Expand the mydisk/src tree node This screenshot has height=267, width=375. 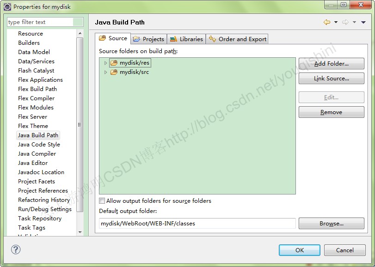pos(105,72)
